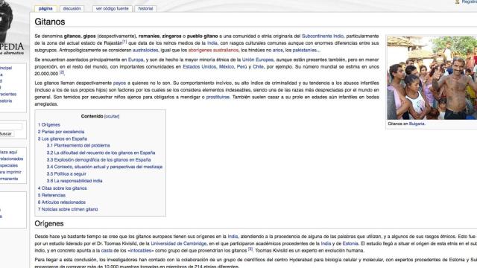Jump to section 1 Orígenes

tap(49, 125)
